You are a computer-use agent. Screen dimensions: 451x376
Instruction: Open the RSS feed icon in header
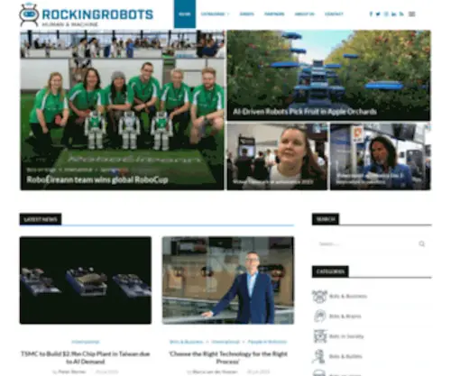(x=401, y=14)
